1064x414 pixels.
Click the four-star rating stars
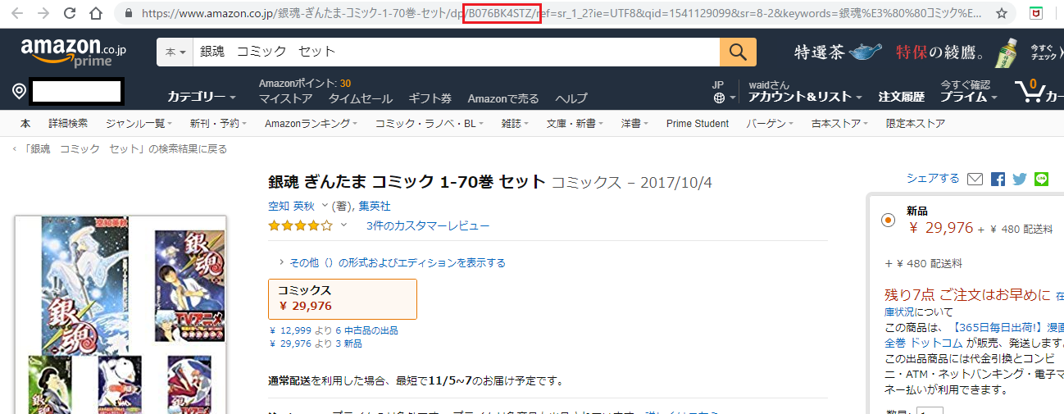[x=300, y=225]
